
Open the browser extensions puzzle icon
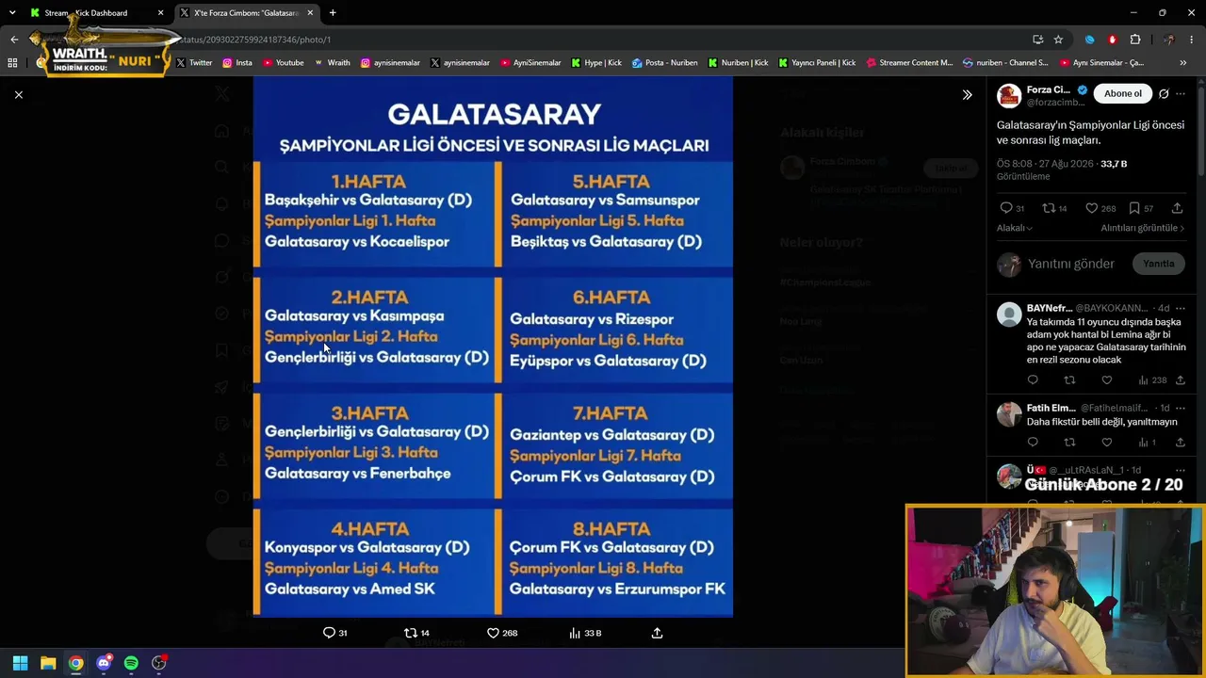(x=1135, y=40)
